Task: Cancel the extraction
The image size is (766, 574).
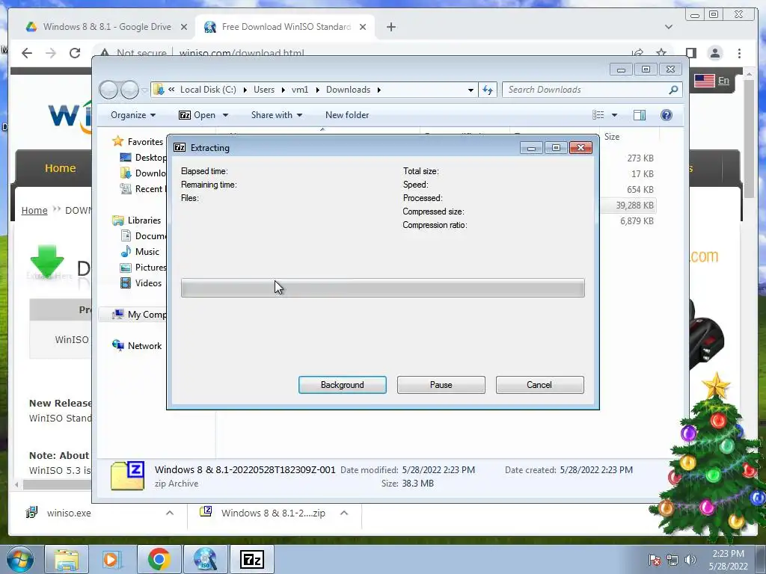Action: (x=539, y=385)
